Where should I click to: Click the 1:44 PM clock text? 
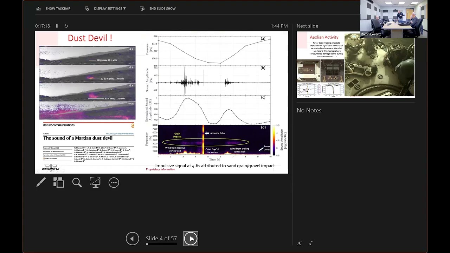279,26
